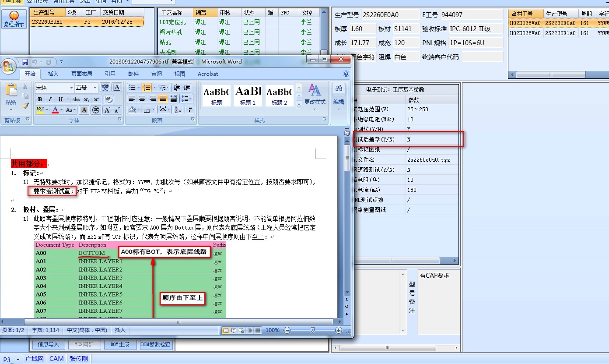Toggle show paragraph marks

[190, 110]
